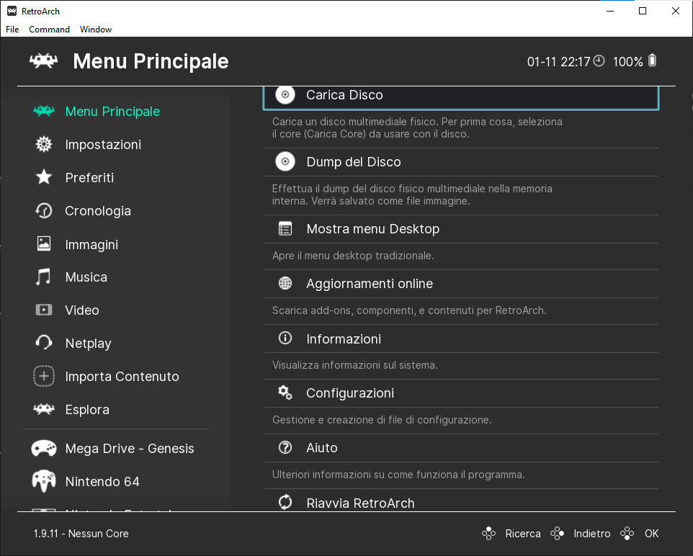Viewport: 693px width, 556px height.
Task: Open the Informazioni entry
Action: point(461,338)
